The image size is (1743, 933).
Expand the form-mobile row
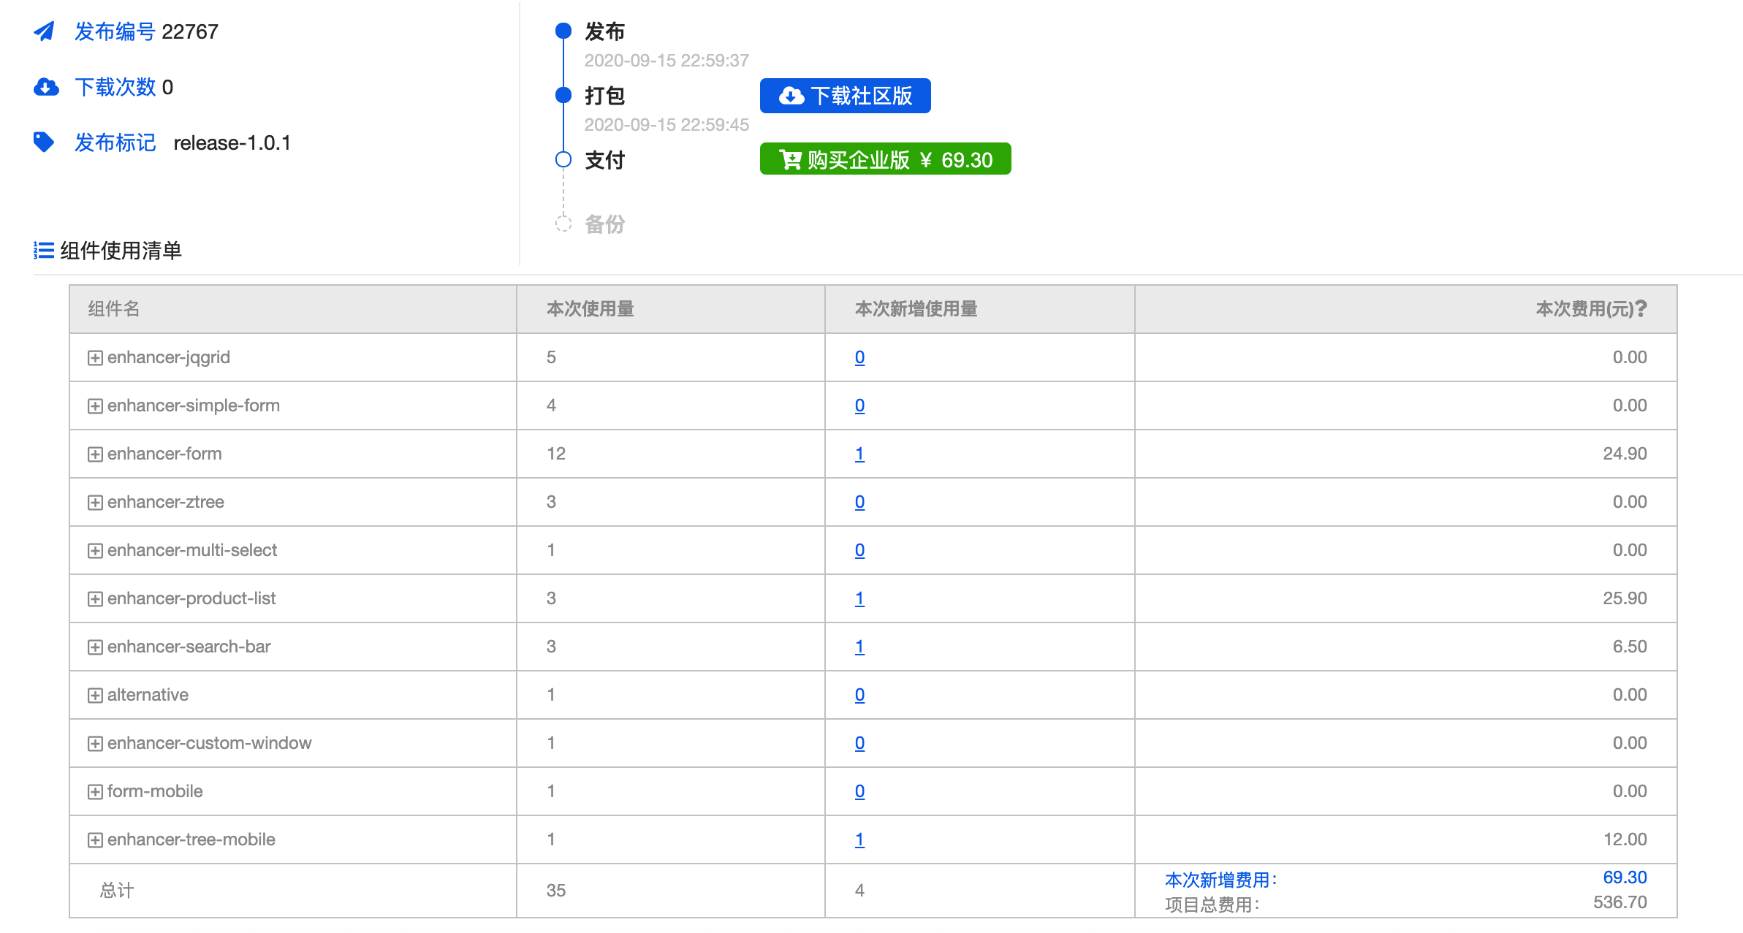[x=95, y=792]
